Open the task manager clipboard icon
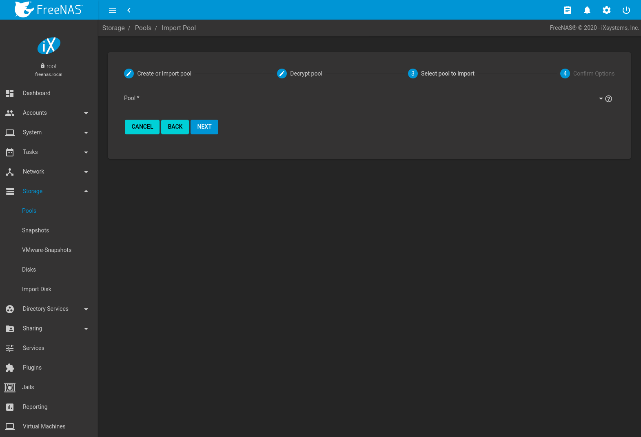This screenshot has height=437, width=641. tap(567, 10)
